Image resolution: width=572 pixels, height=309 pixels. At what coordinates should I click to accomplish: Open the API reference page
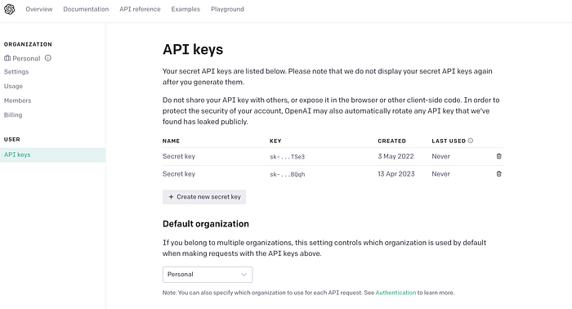tap(140, 9)
